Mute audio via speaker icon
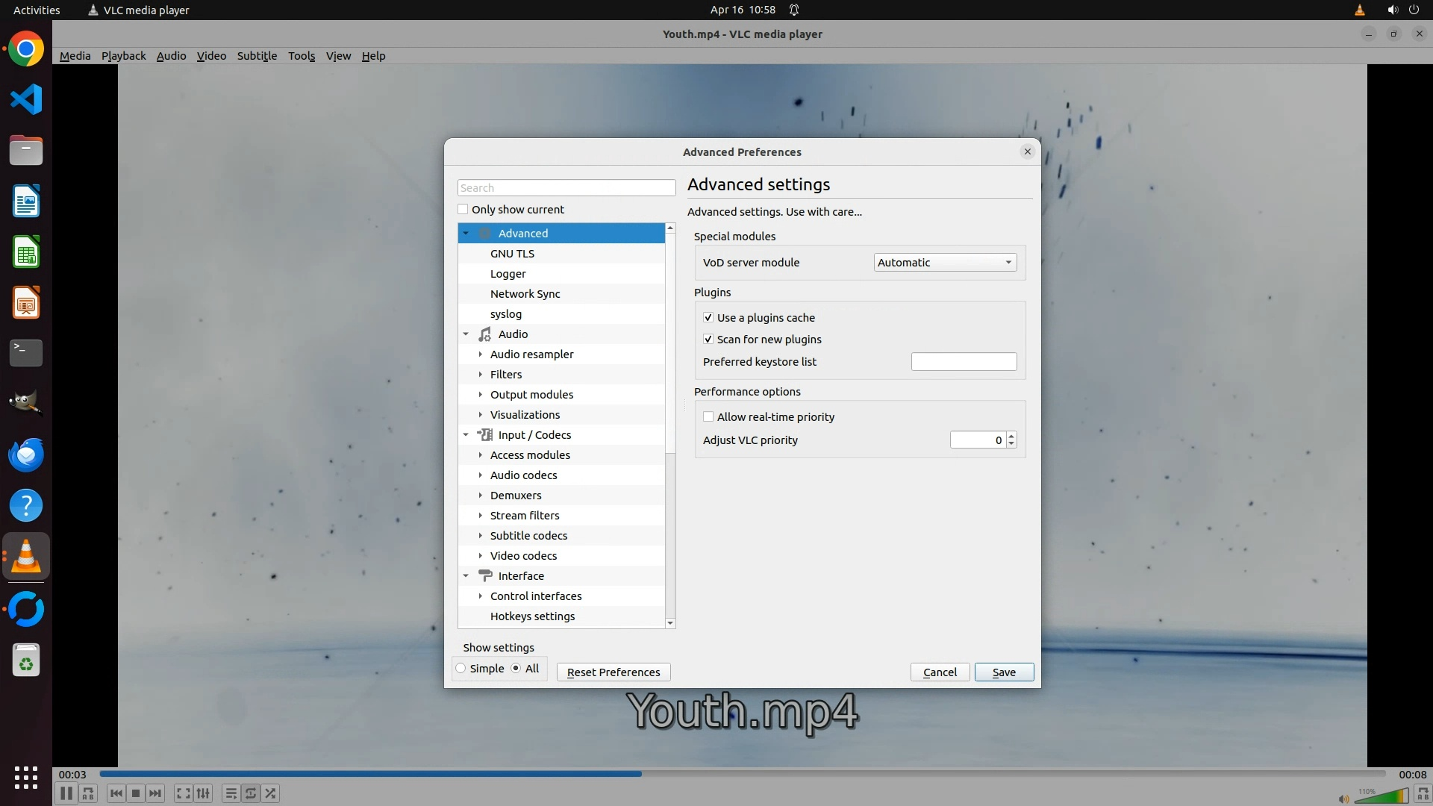The height and width of the screenshot is (806, 1433). coord(1343,799)
